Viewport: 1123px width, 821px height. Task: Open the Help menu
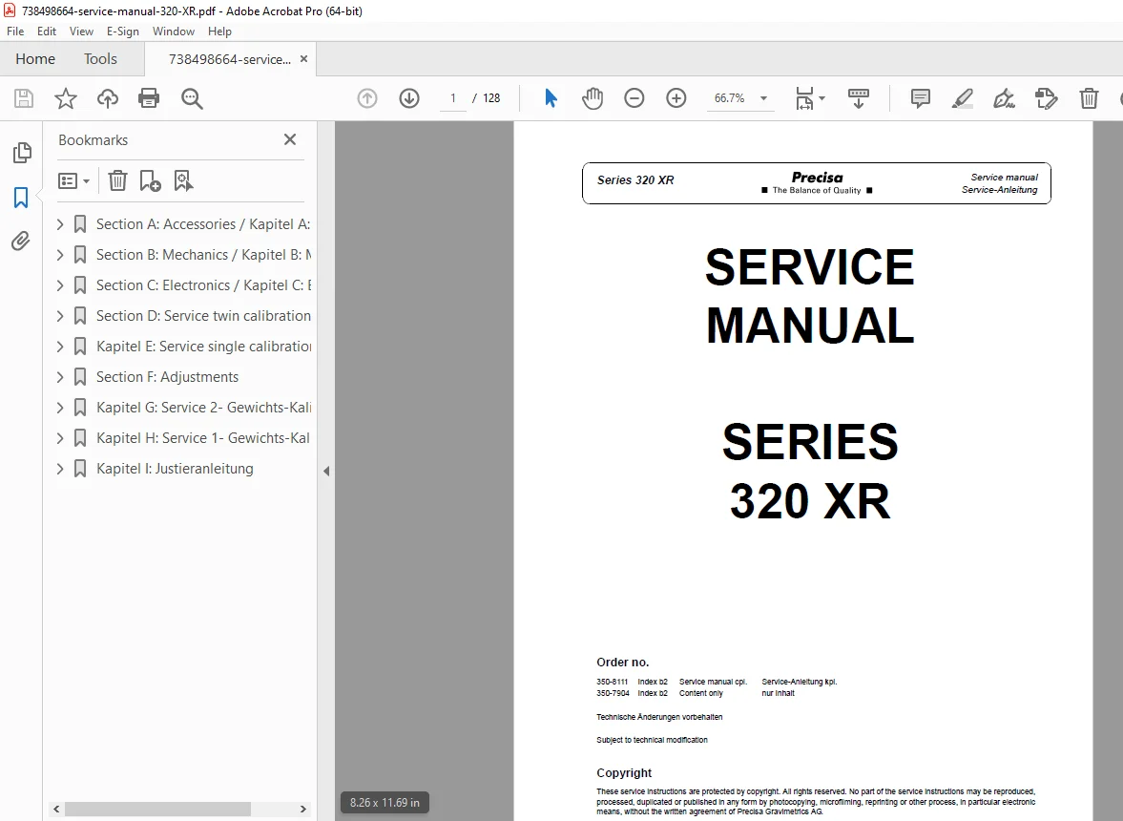point(219,32)
